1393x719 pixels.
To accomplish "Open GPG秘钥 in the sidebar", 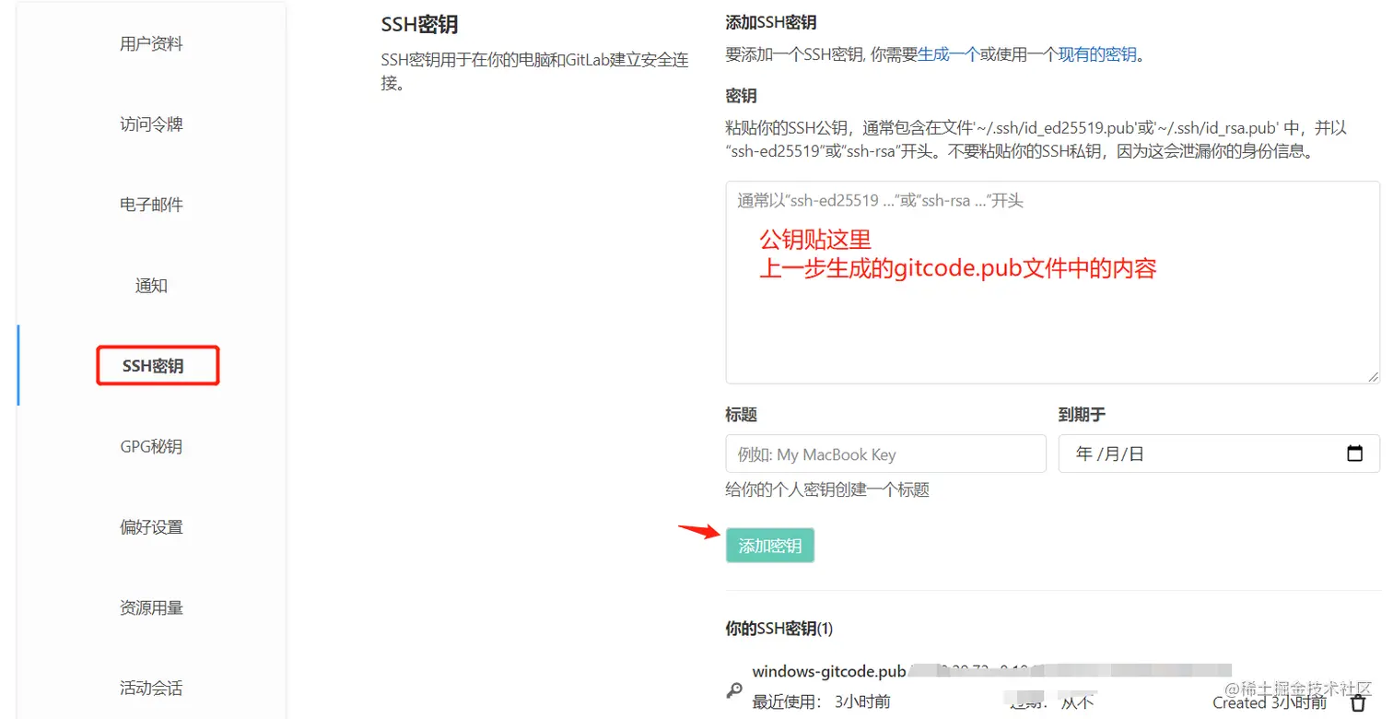I will tap(151, 447).
